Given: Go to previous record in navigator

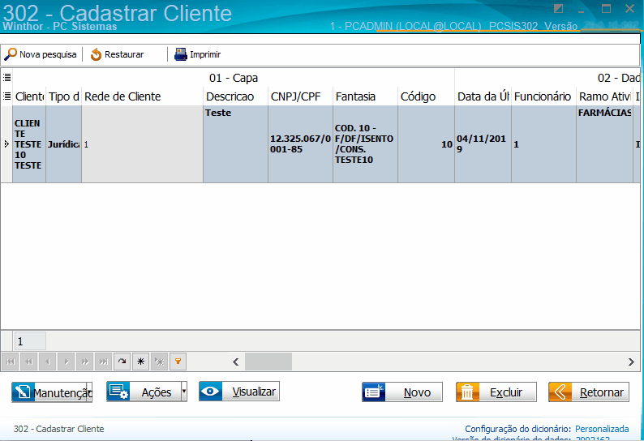Looking at the screenshot, I should click(x=48, y=362).
